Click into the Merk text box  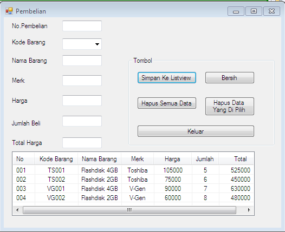pos(82,81)
